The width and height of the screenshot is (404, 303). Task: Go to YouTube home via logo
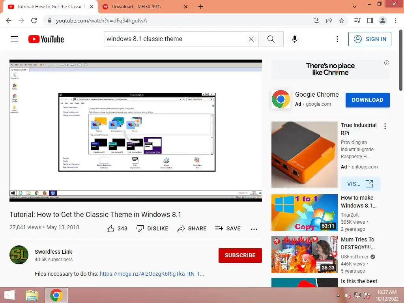coord(46,39)
